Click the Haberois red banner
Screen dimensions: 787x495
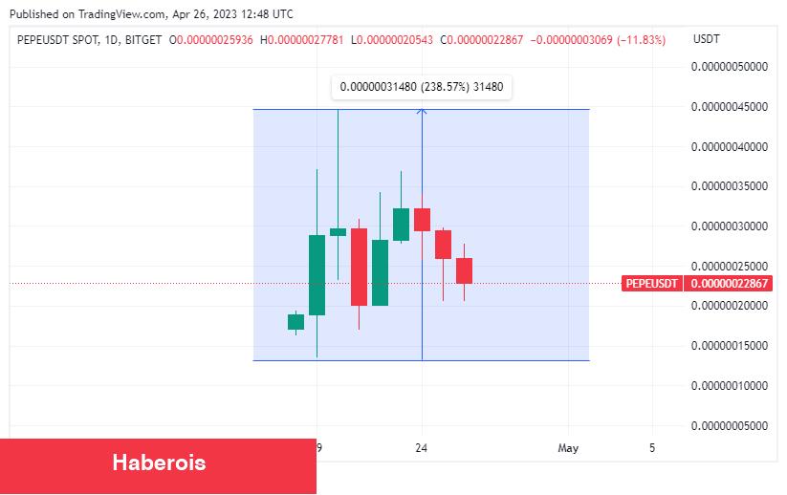(158, 466)
